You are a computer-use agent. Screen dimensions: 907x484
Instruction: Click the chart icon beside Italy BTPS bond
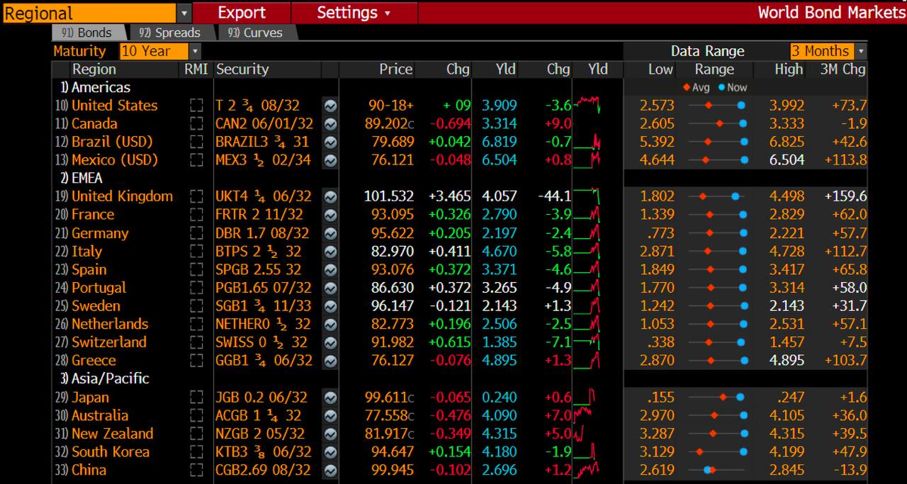pos(330,252)
